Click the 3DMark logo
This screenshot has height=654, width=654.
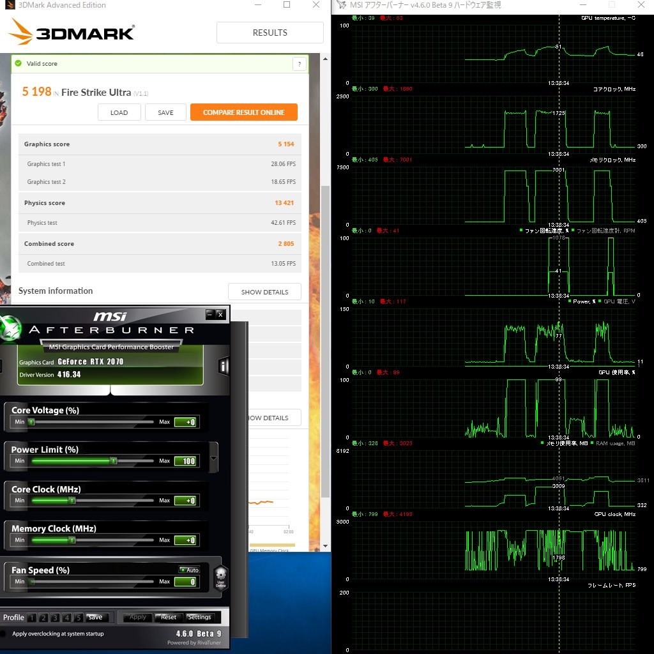(x=72, y=32)
